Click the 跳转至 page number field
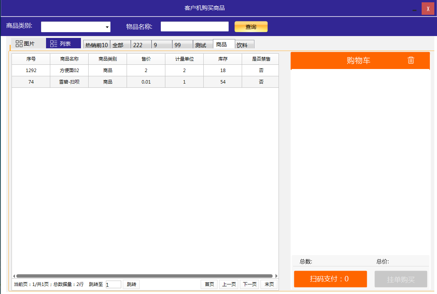 [x=113, y=284]
